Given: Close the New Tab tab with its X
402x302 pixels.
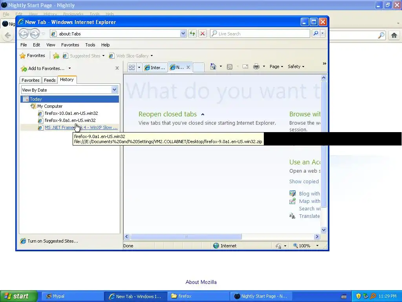Looking at the screenshot, I should pos(188,67).
